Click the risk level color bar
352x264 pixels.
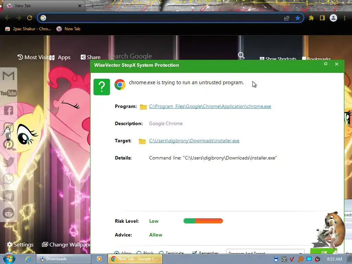(203, 221)
